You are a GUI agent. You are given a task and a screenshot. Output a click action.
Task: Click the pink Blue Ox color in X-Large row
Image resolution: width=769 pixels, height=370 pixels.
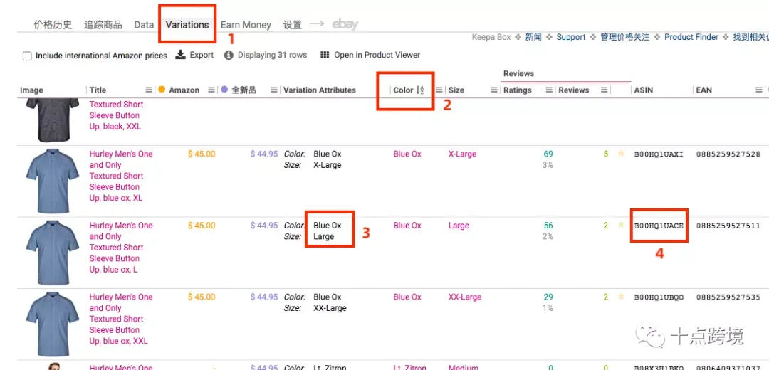point(407,154)
